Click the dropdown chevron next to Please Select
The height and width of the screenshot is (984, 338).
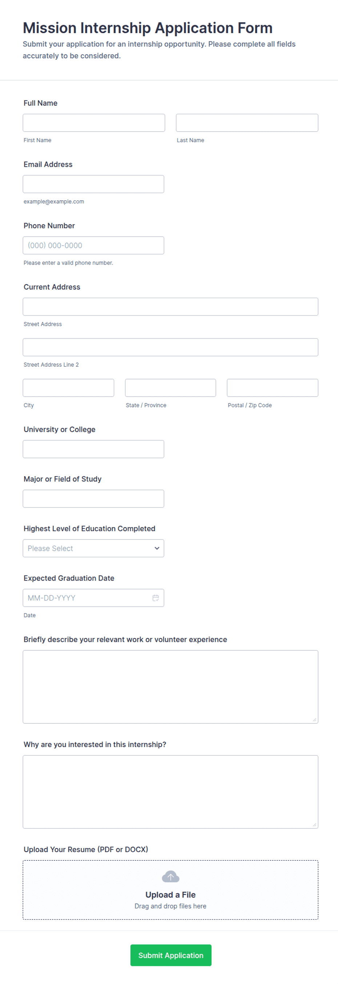coord(157,548)
